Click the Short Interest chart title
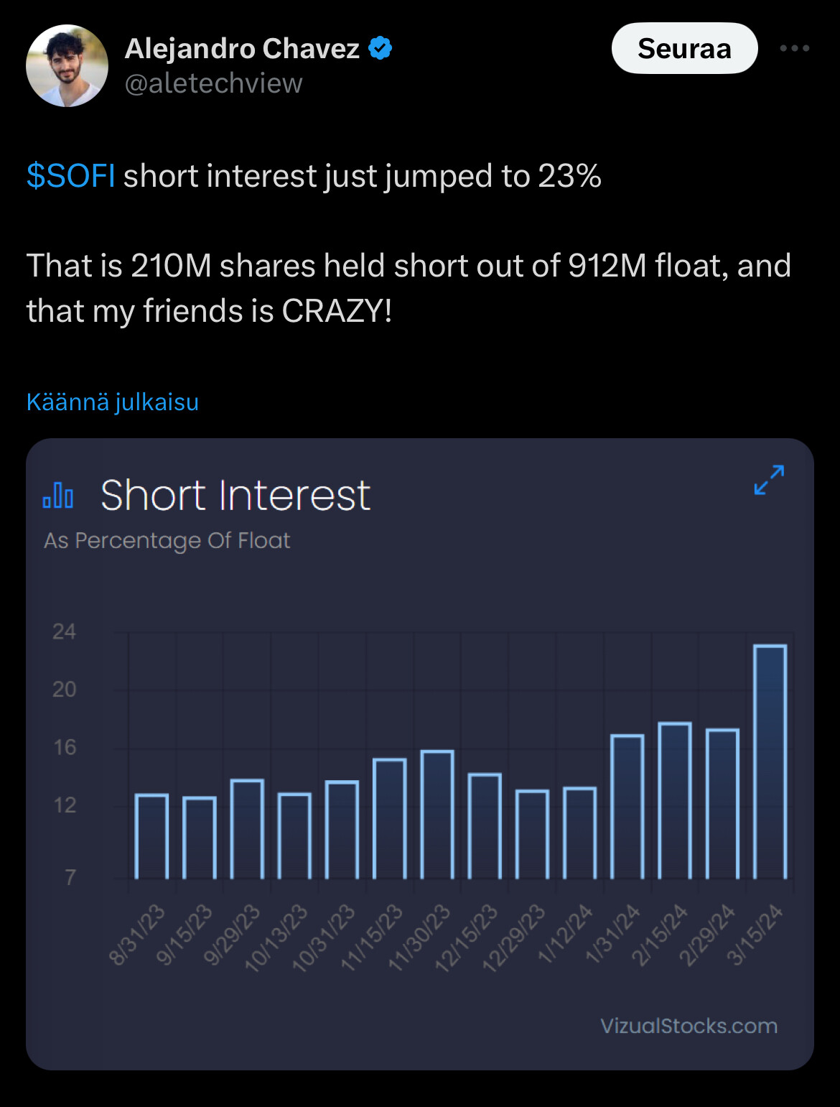 point(235,496)
